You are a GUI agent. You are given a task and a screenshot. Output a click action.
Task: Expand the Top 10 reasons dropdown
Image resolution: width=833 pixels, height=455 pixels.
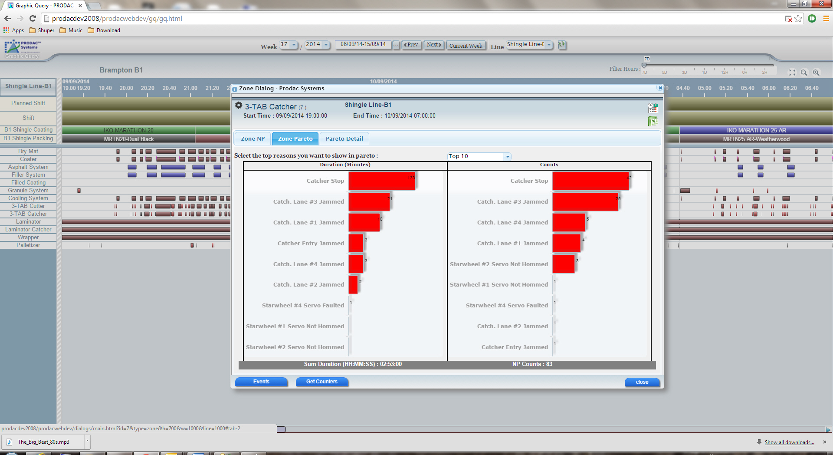point(508,156)
